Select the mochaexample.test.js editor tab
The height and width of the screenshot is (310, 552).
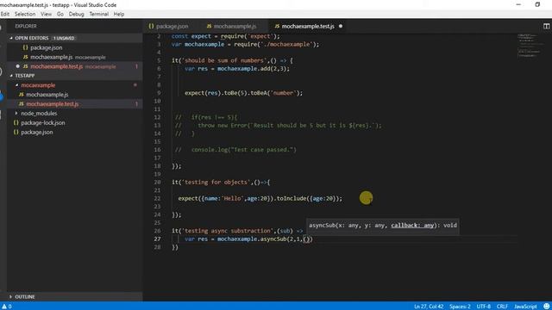coord(308,27)
